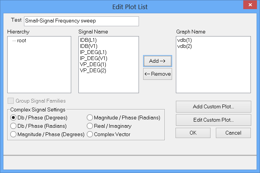260x173 pixels.
Task: Select vdb(2) in Graph Name list
Action: coord(183,46)
